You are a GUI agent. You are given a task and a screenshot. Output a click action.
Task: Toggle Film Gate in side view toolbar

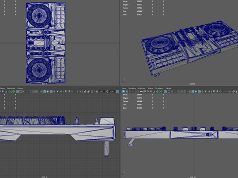pyautogui.click(x=169, y=91)
